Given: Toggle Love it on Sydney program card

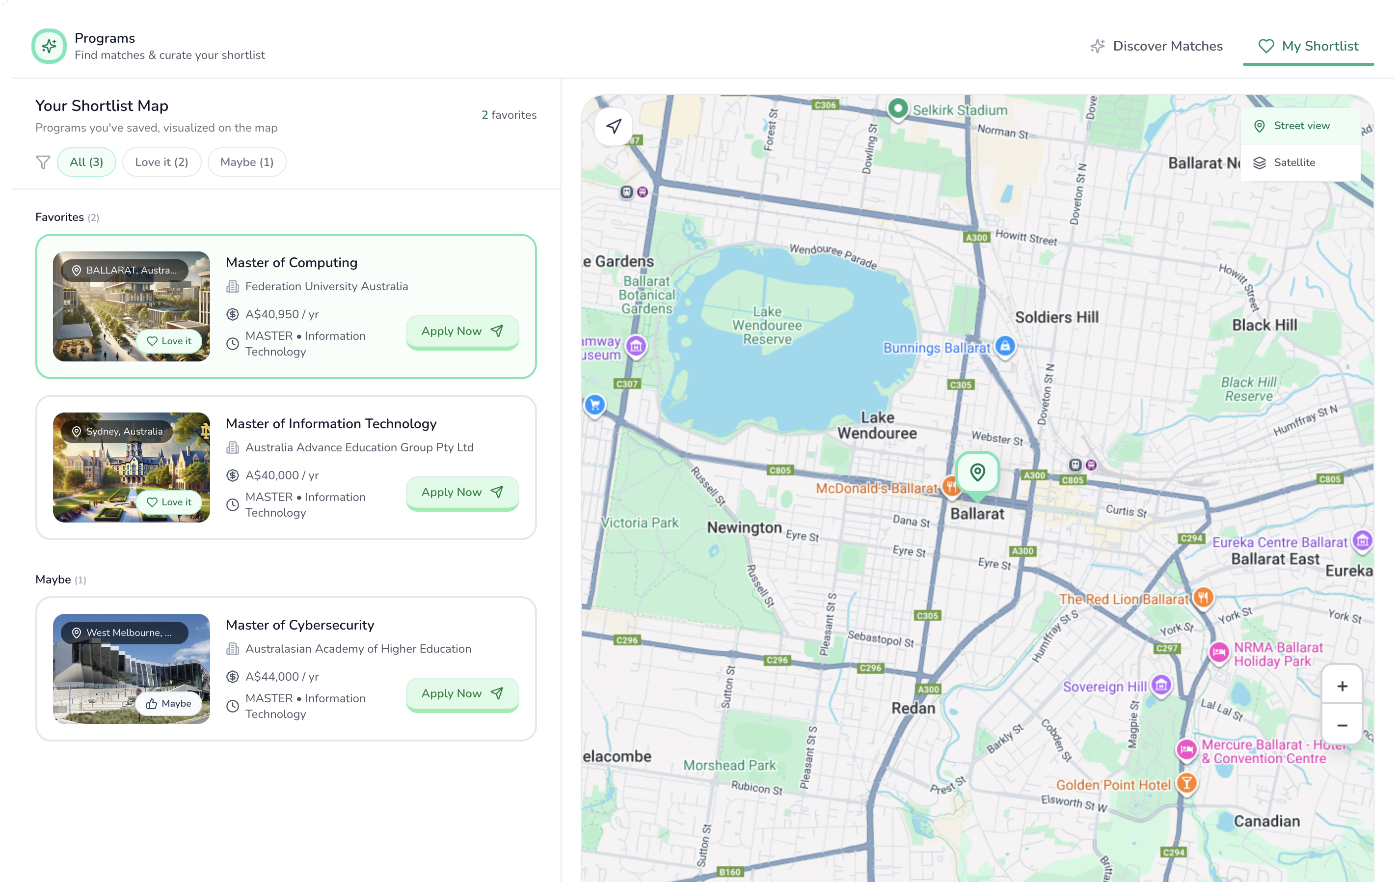Looking at the screenshot, I should [x=169, y=502].
